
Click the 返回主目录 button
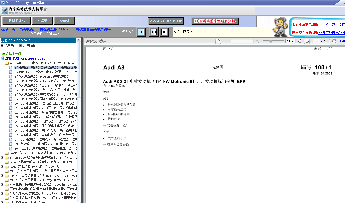coord(17,21)
